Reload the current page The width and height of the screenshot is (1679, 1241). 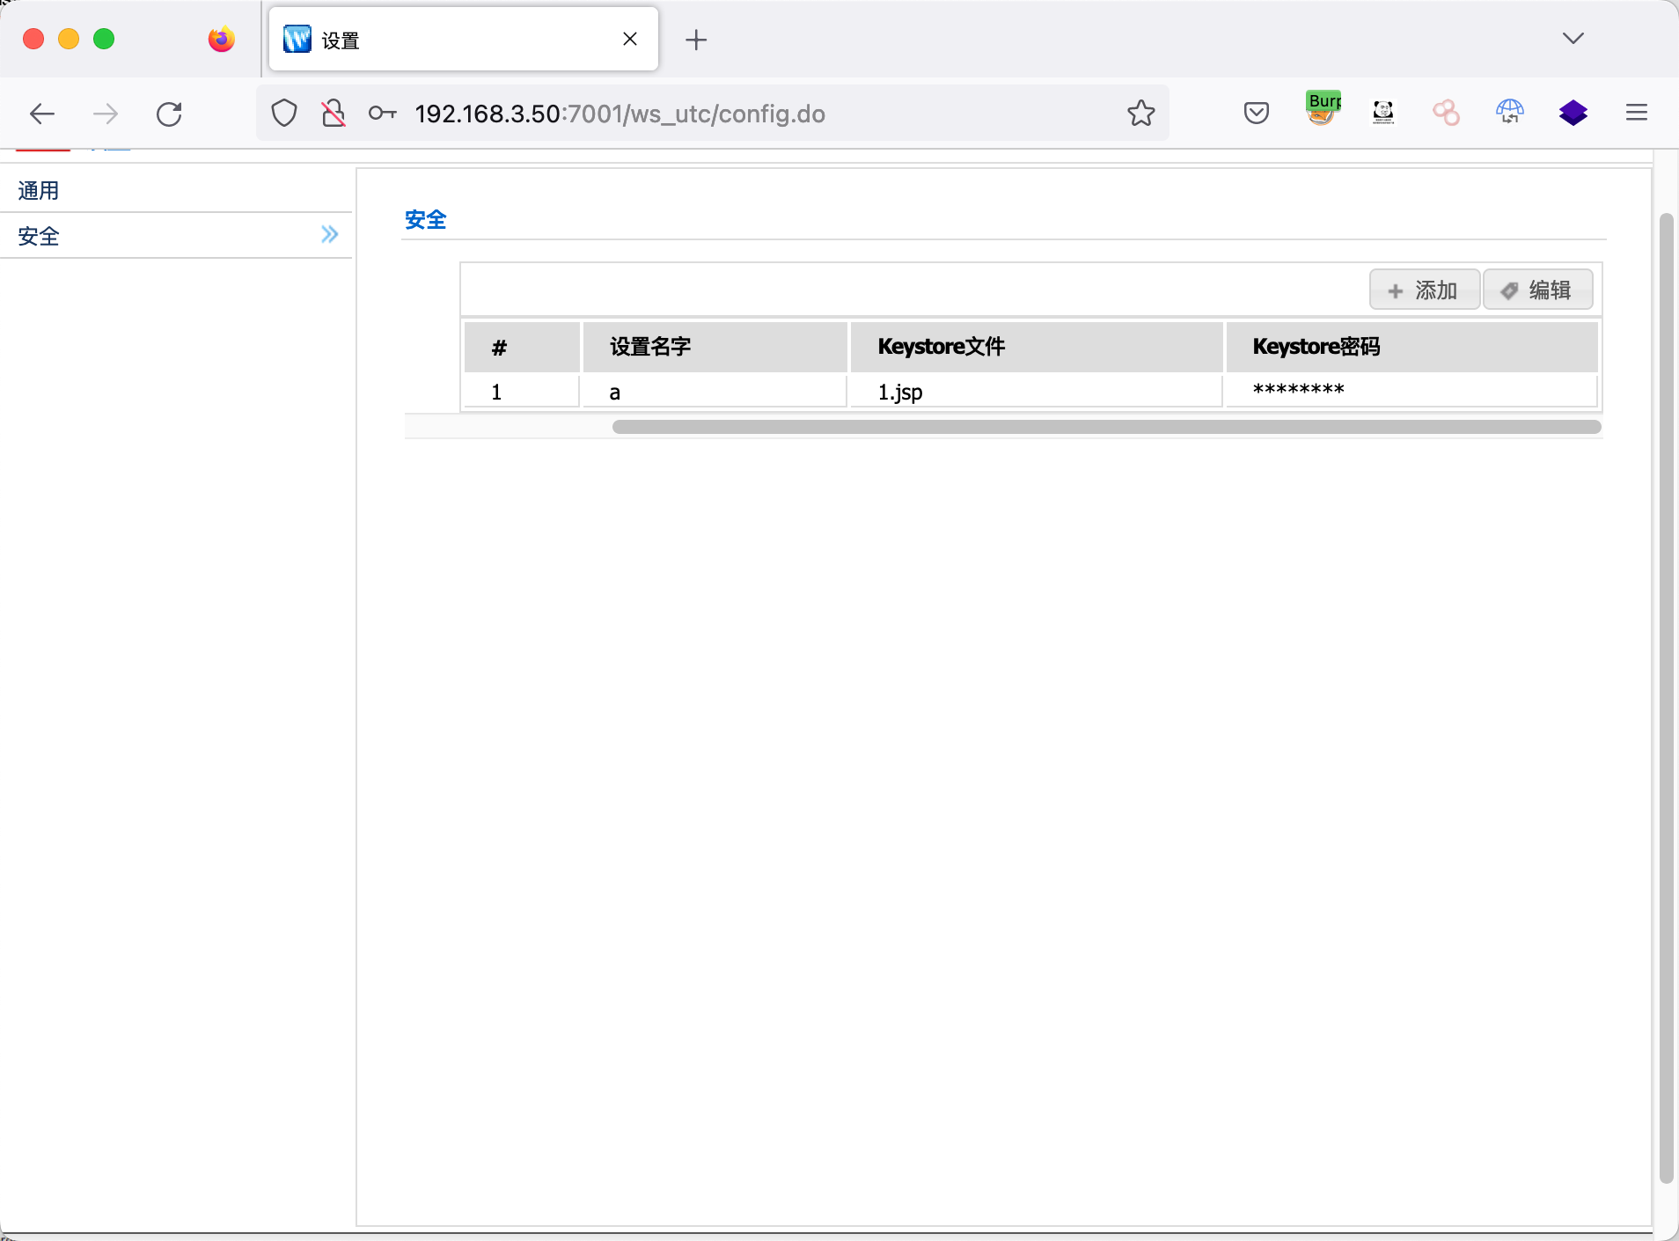(169, 114)
